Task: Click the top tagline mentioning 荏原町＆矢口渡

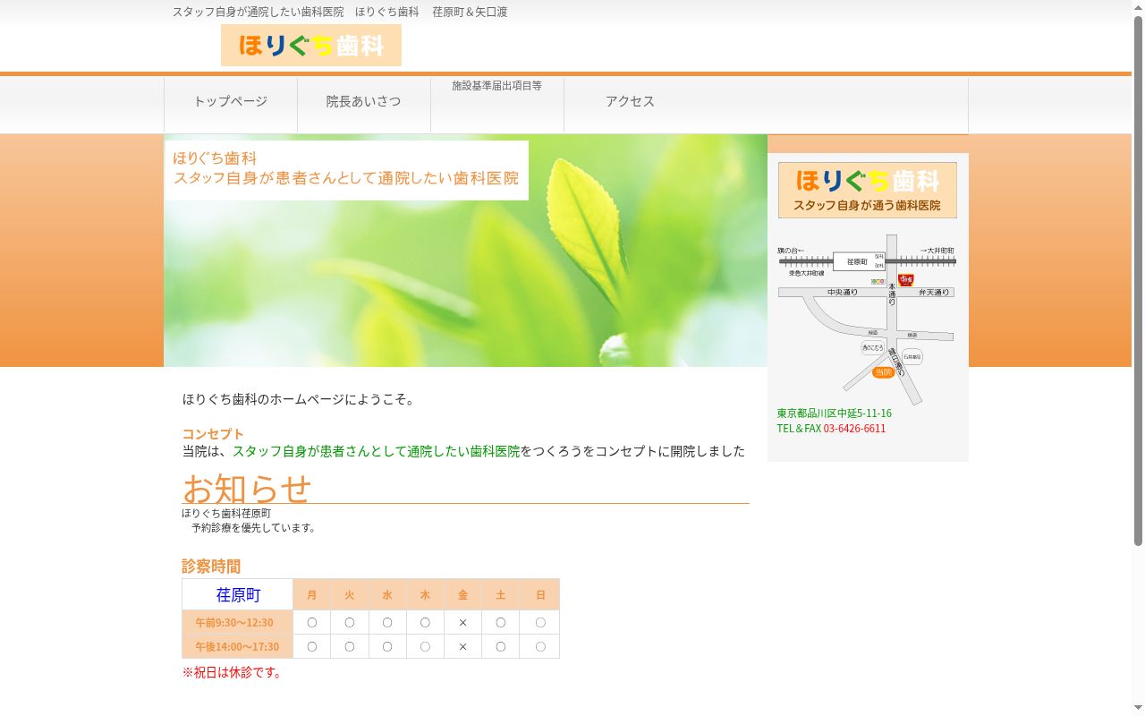Action: (x=340, y=12)
